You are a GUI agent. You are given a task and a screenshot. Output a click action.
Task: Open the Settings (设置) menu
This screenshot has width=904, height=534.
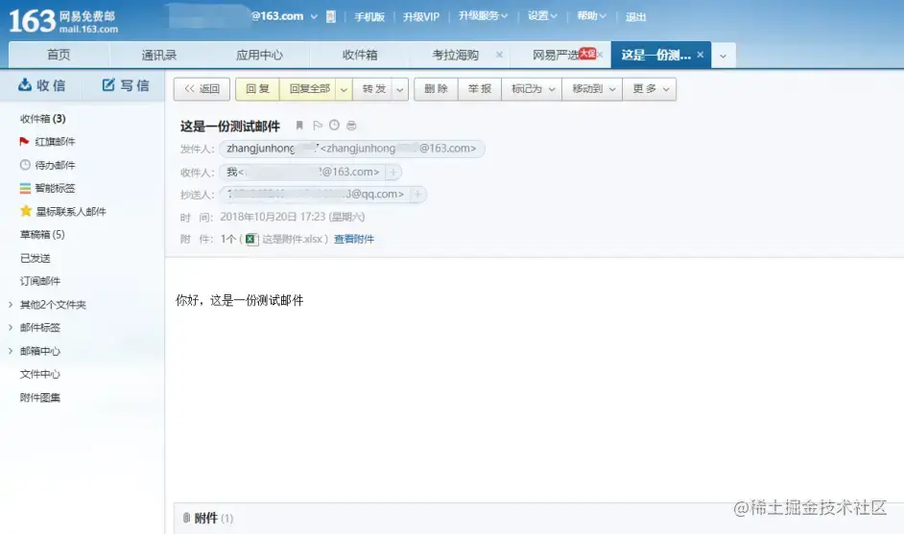[542, 16]
